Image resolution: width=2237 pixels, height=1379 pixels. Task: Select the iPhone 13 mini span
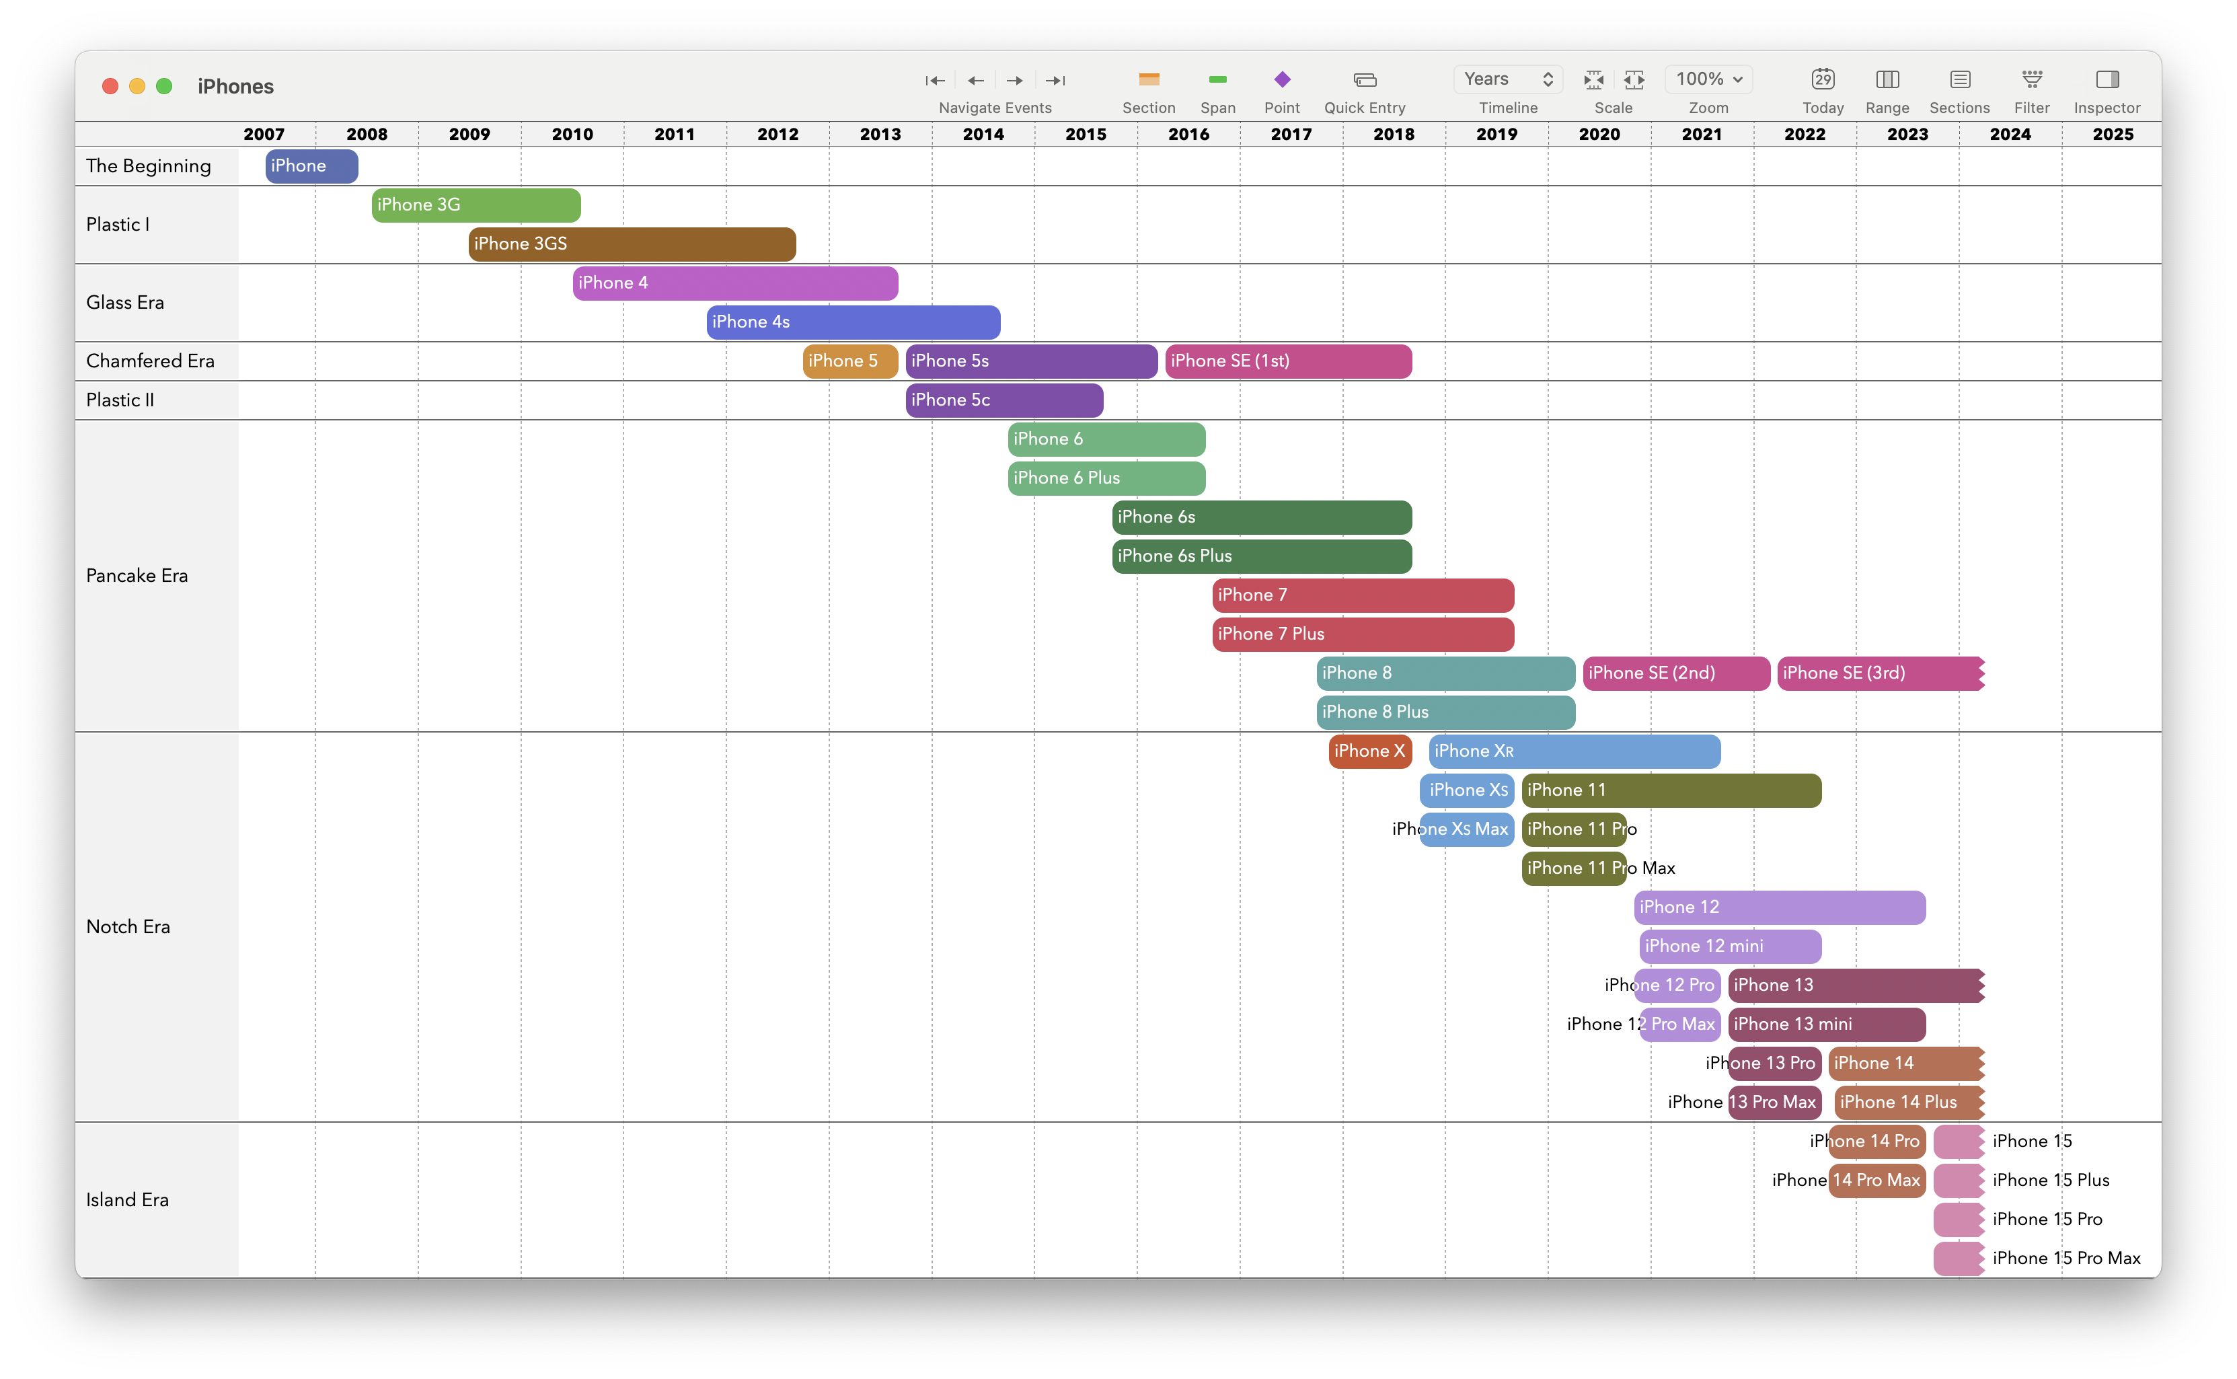[x=1827, y=1024]
